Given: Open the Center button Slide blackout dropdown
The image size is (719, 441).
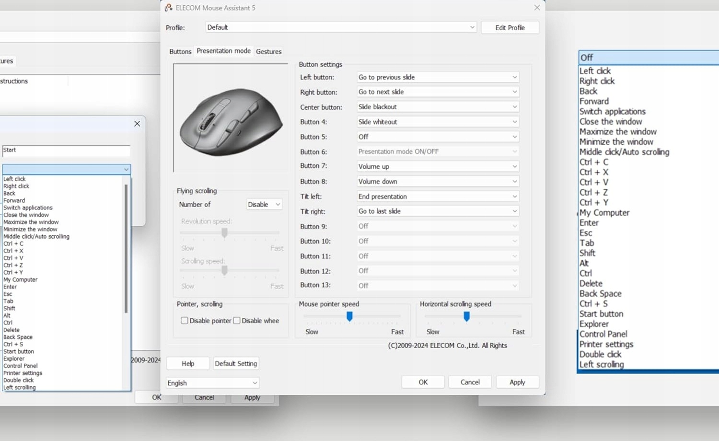Looking at the screenshot, I should 438,107.
